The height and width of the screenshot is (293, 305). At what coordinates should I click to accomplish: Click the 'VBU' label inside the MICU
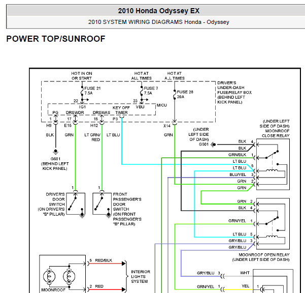(x=140, y=107)
